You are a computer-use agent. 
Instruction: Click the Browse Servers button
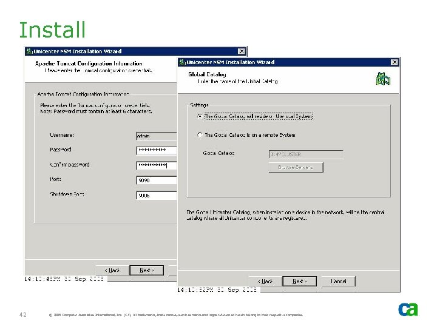pyautogui.click(x=296, y=167)
